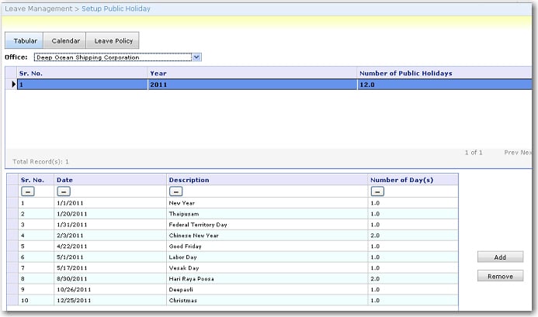This screenshot has width=538, height=317.
Task: Click the filter icon under Number of Day(s)
Action: 377,191
